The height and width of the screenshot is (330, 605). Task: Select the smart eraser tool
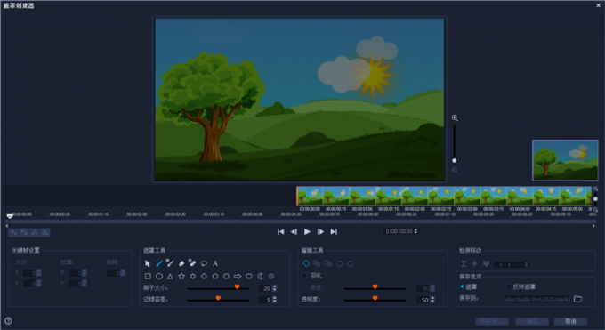192,263
